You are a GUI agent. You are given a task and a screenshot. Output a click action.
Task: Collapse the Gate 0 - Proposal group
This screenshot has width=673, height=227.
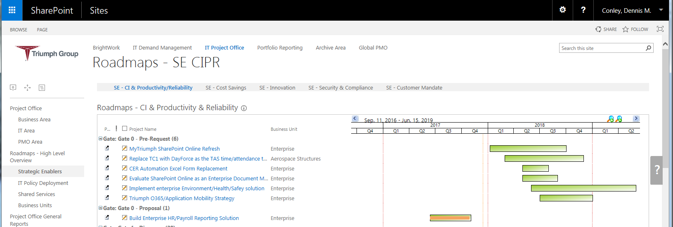point(100,208)
